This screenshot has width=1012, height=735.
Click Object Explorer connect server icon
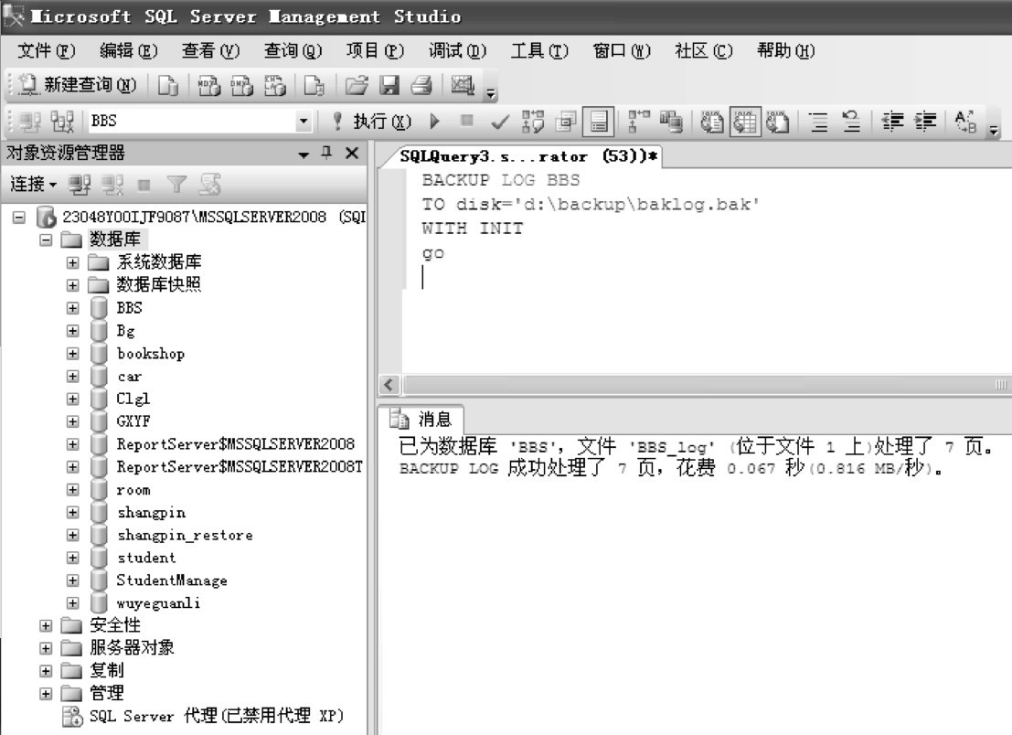pyautogui.click(x=80, y=186)
